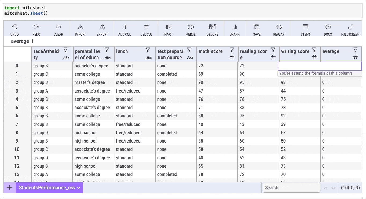The image size is (366, 199).
Task: Open the Steps history panel
Action: click(305, 27)
